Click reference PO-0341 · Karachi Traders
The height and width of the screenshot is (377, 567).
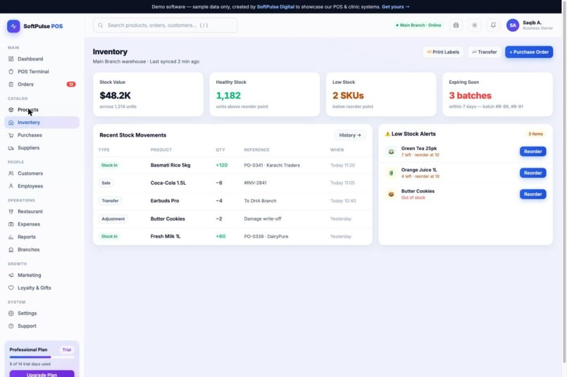pyautogui.click(x=272, y=165)
